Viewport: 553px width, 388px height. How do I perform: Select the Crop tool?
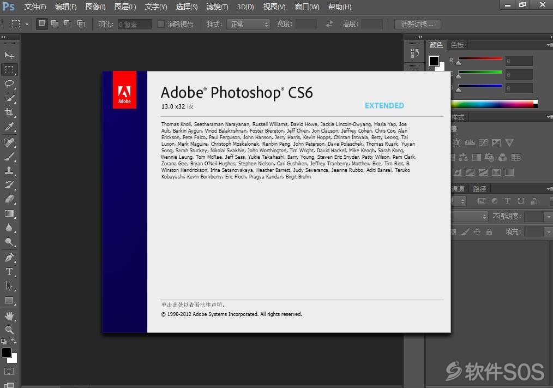pos(9,112)
